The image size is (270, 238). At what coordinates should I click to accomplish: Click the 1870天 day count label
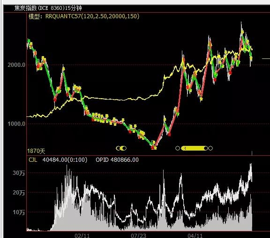36,151
